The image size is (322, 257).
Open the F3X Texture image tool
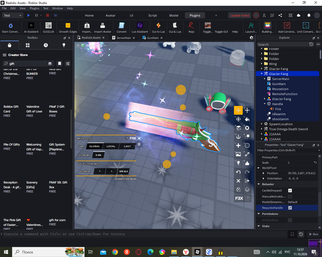(238, 154)
